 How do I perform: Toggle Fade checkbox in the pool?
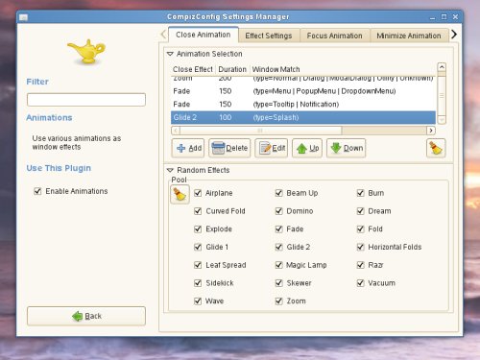(x=279, y=228)
